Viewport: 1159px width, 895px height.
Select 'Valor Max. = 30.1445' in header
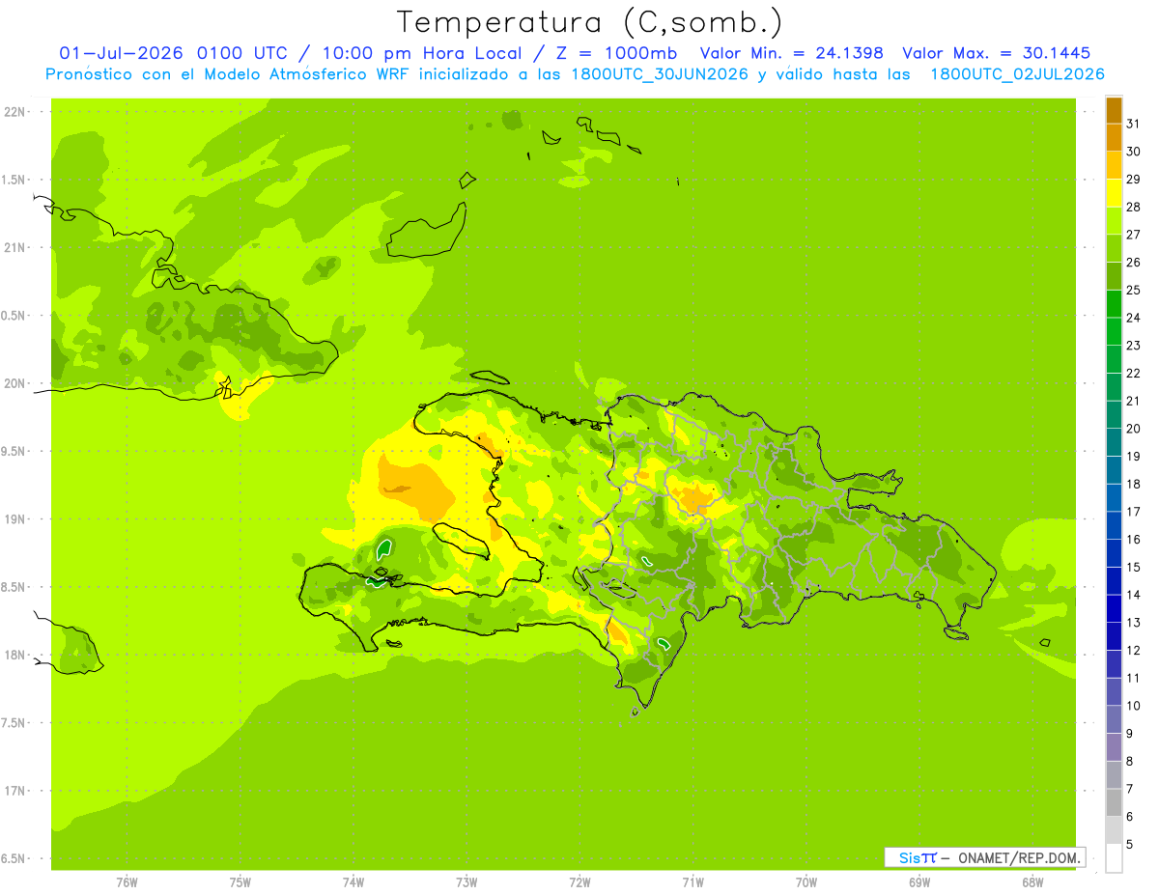[x=997, y=53]
